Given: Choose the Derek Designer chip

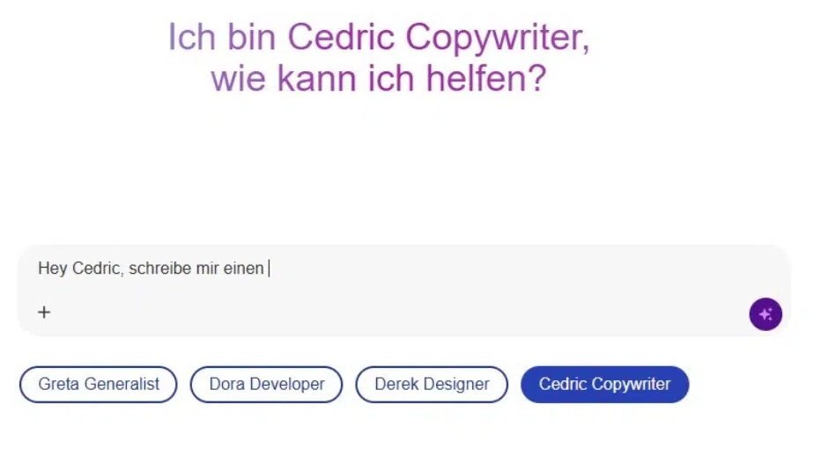Looking at the screenshot, I should [x=432, y=385].
